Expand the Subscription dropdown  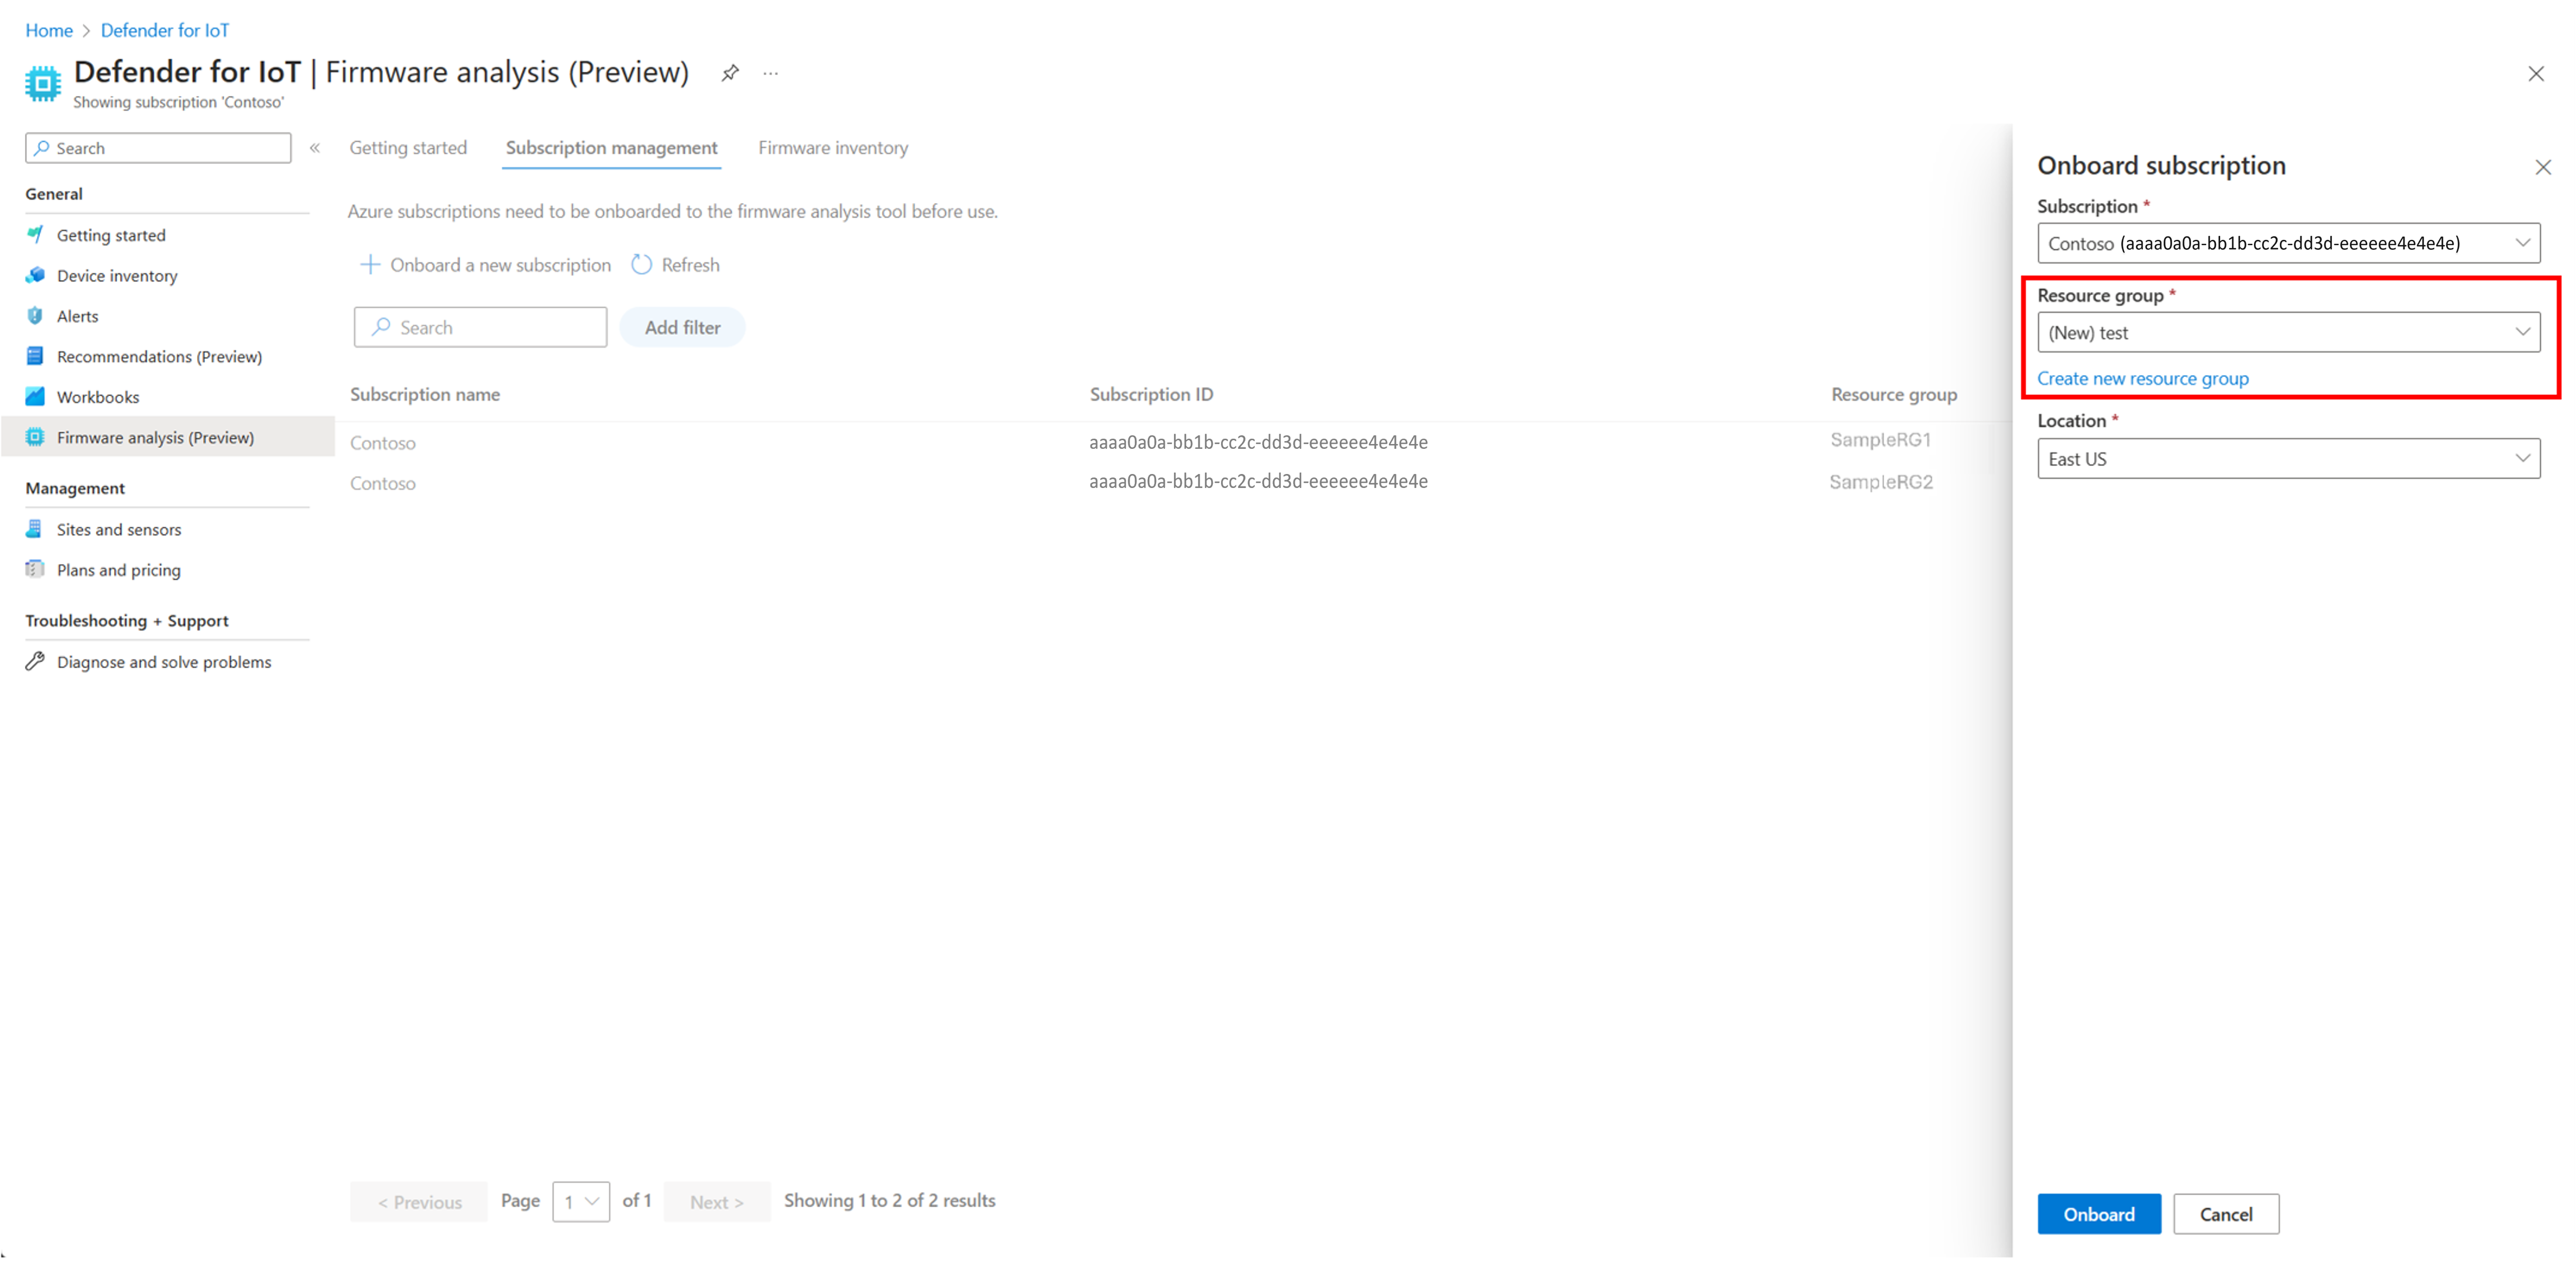(2288, 243)
